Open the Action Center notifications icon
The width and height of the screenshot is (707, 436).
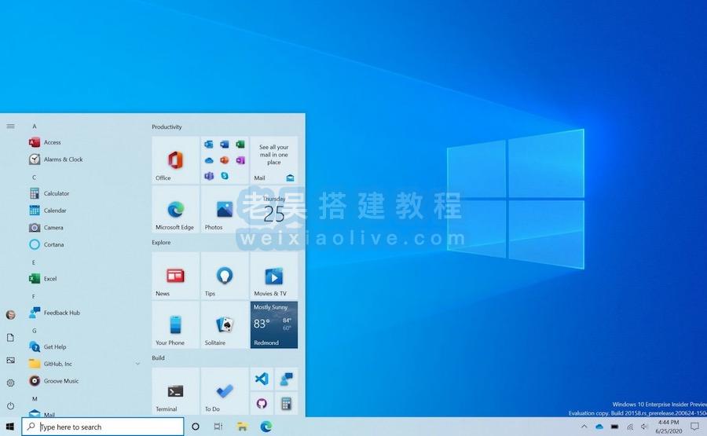click(x=695, y=427)
